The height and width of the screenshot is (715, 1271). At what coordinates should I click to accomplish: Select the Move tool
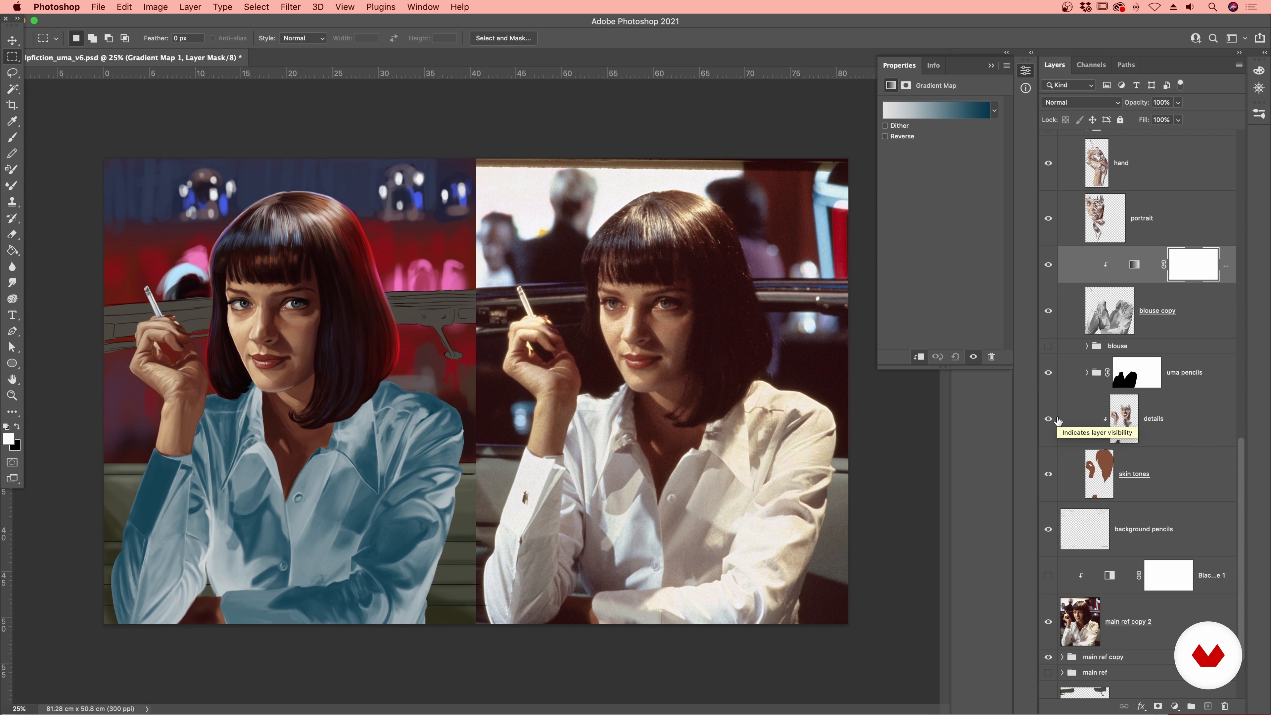(x=12, y=40)
